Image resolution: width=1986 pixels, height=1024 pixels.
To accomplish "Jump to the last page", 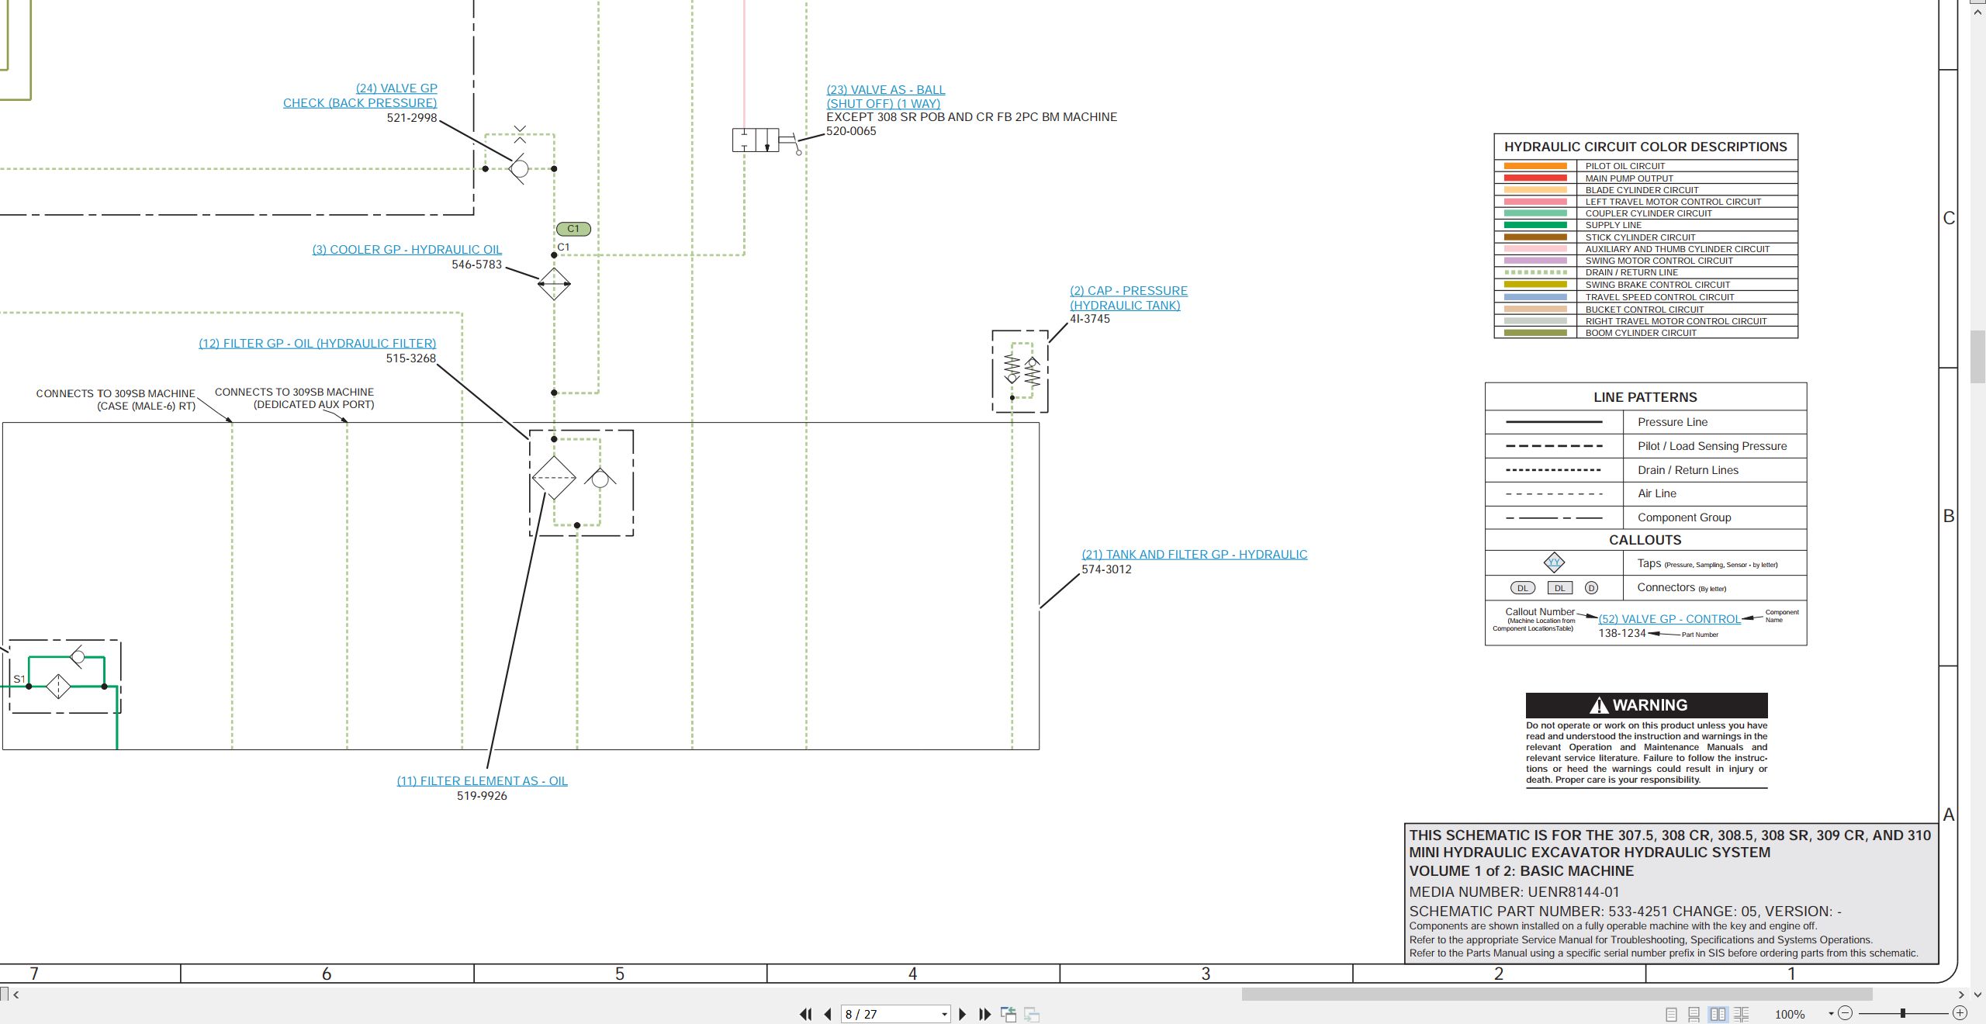I will 985,1014.
